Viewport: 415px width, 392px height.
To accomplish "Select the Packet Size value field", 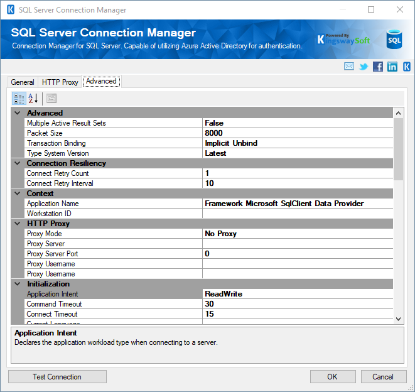I will pyautogui.click(x=297, y=133).
